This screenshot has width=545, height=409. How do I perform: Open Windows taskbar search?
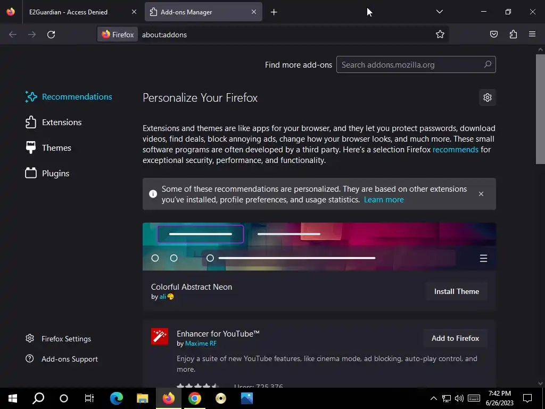[38, 398]
